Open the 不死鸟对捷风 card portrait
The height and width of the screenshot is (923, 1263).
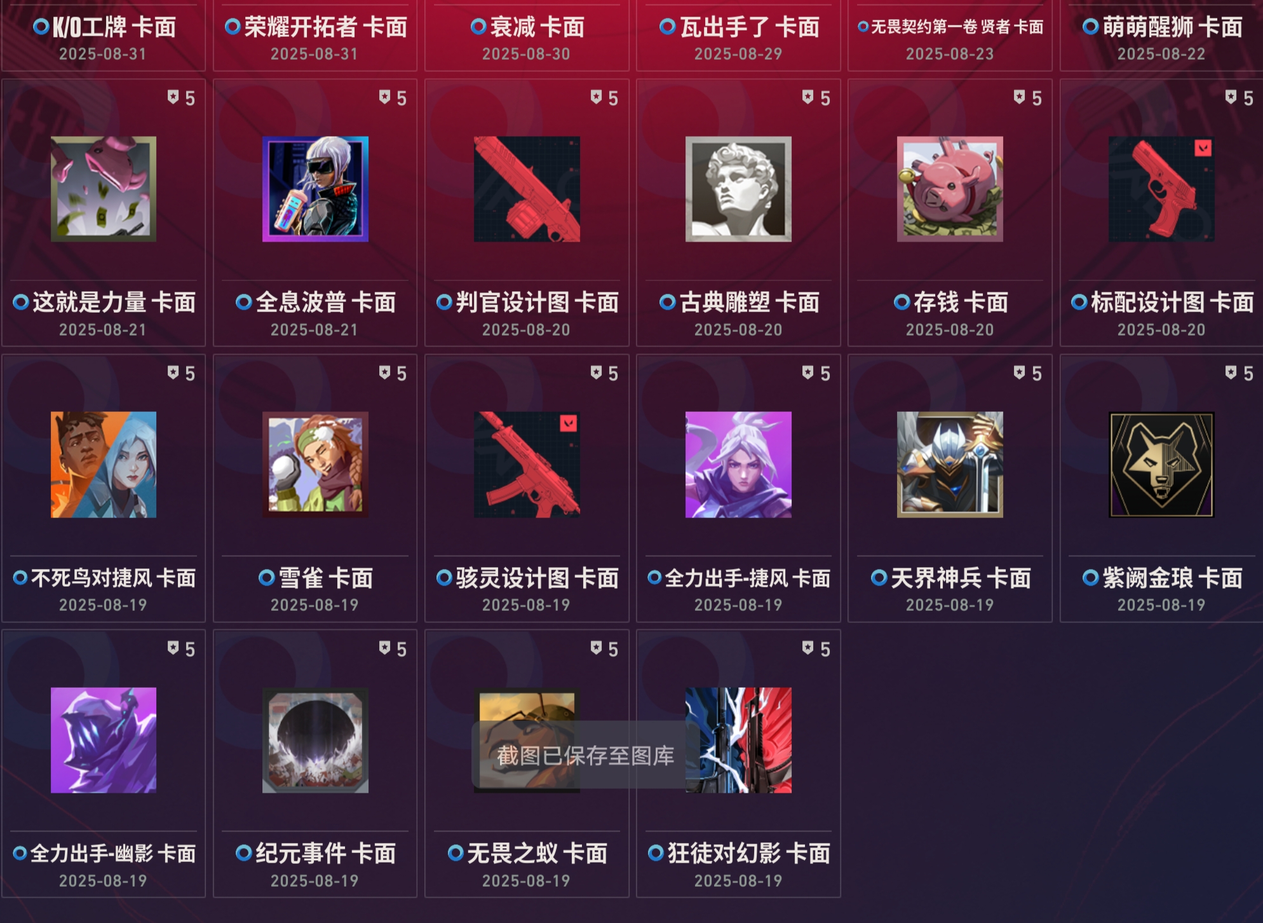[104, 465]
